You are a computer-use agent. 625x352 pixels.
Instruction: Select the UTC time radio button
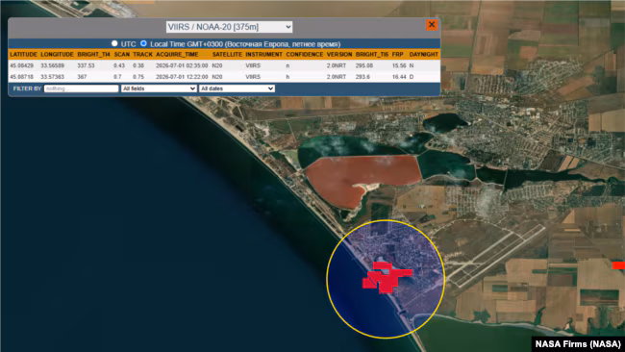[114, 43]
